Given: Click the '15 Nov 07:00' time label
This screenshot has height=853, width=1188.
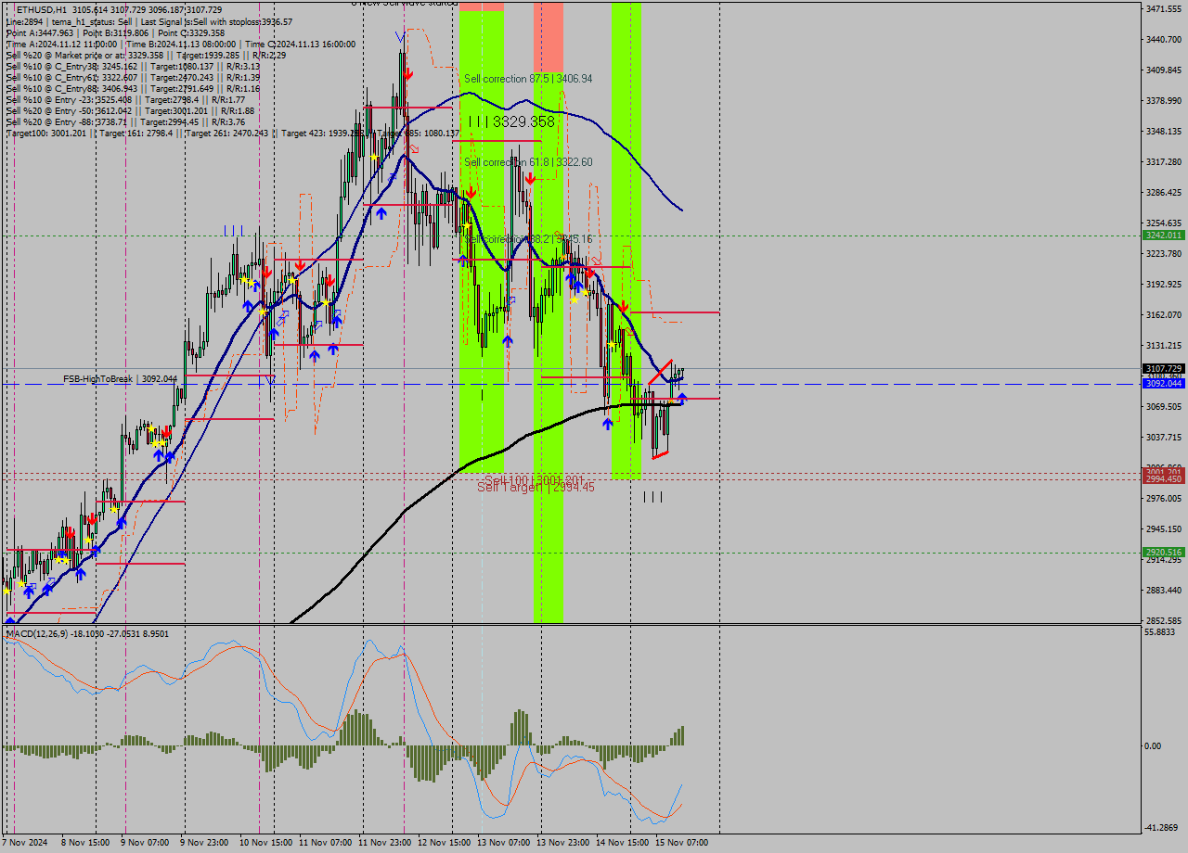Looking at the screenshot, I should [x=681, y=843].
